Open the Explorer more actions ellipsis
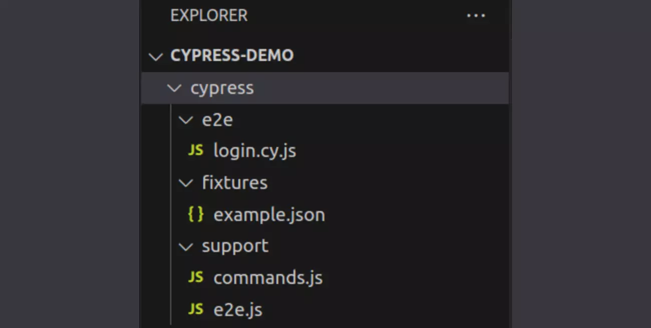This screenshot has width=651, height=328. (475, 15)
